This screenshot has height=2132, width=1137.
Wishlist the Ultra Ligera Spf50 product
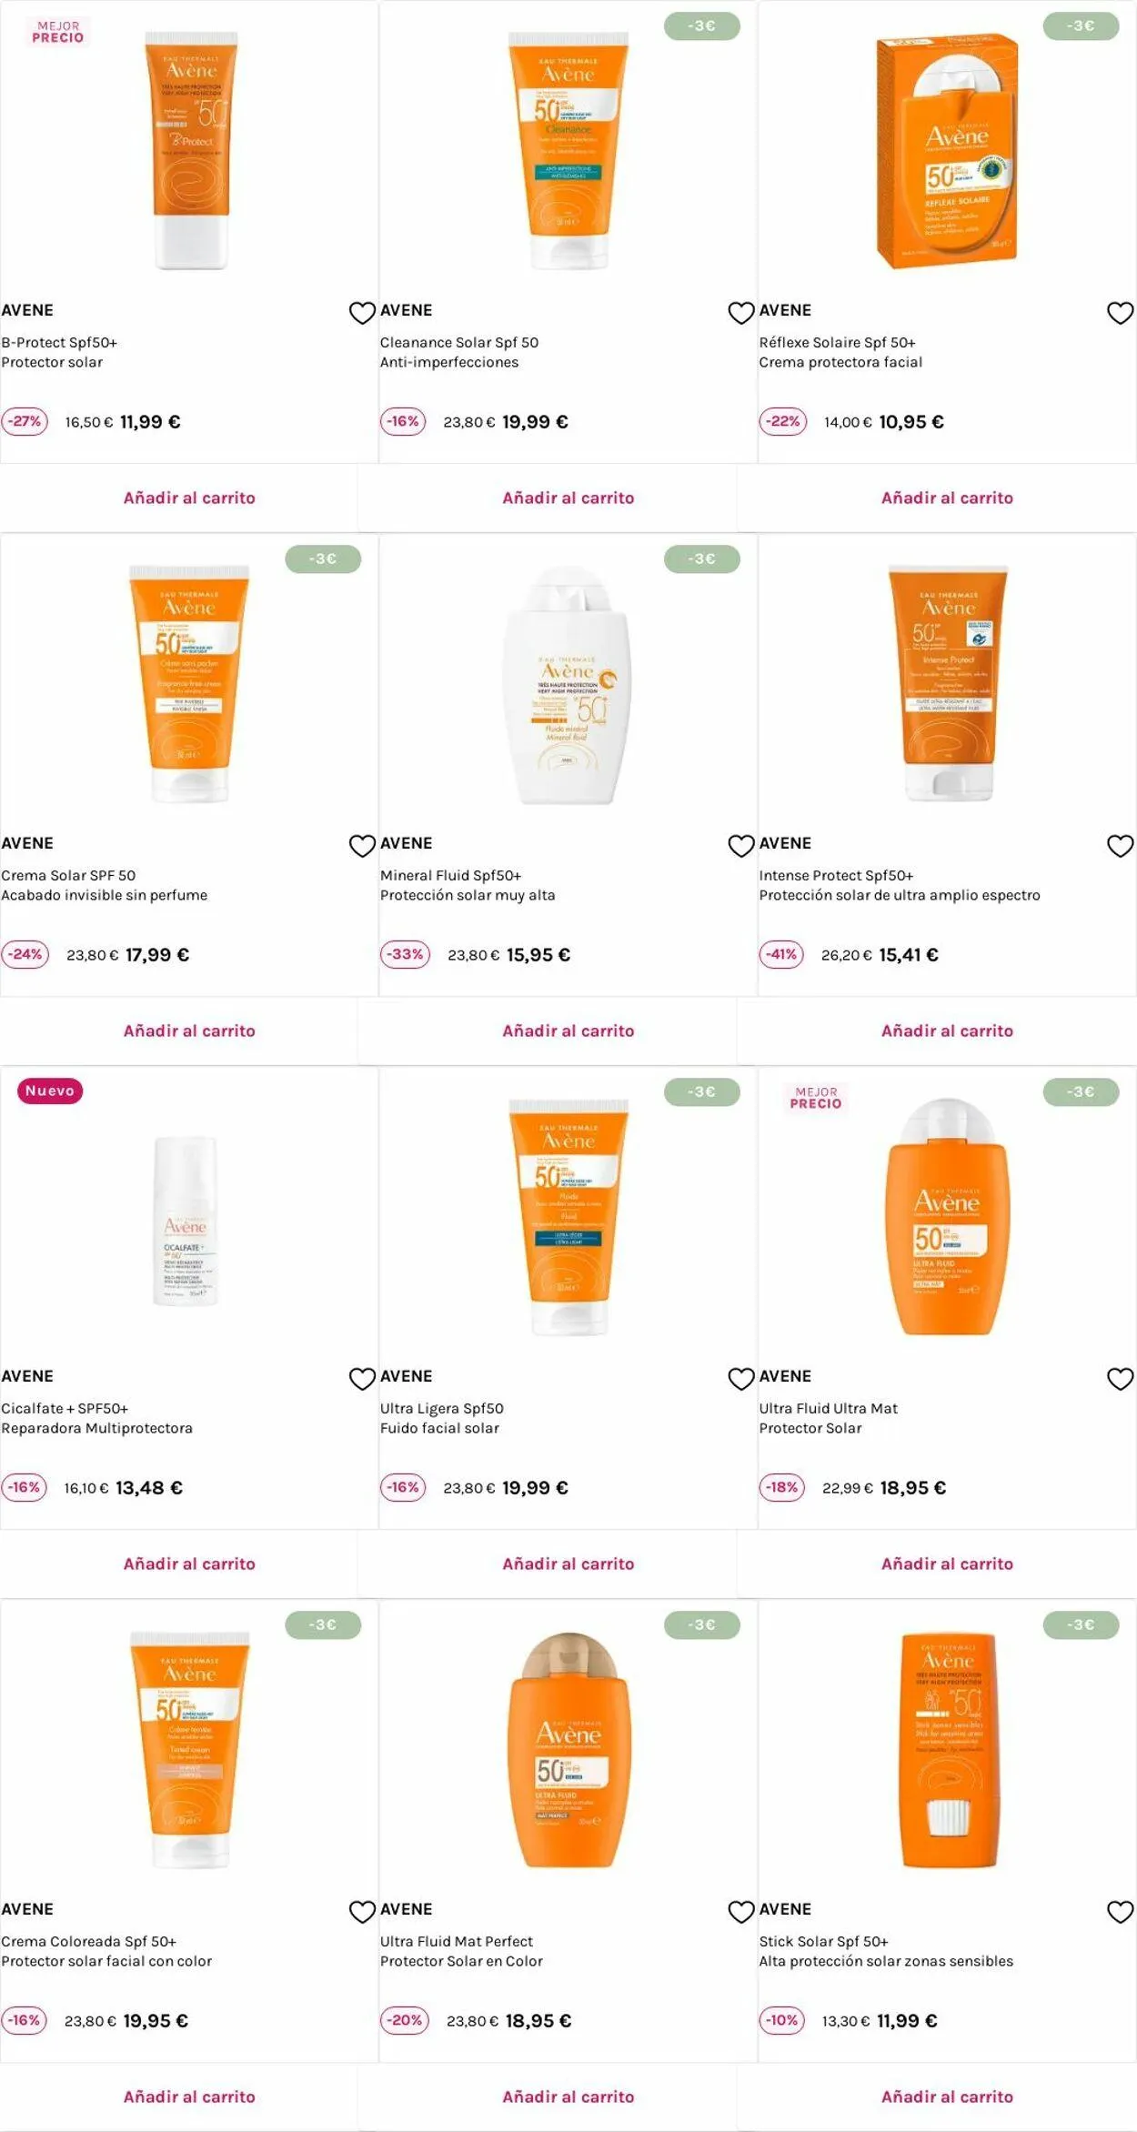click(741, 1379)
